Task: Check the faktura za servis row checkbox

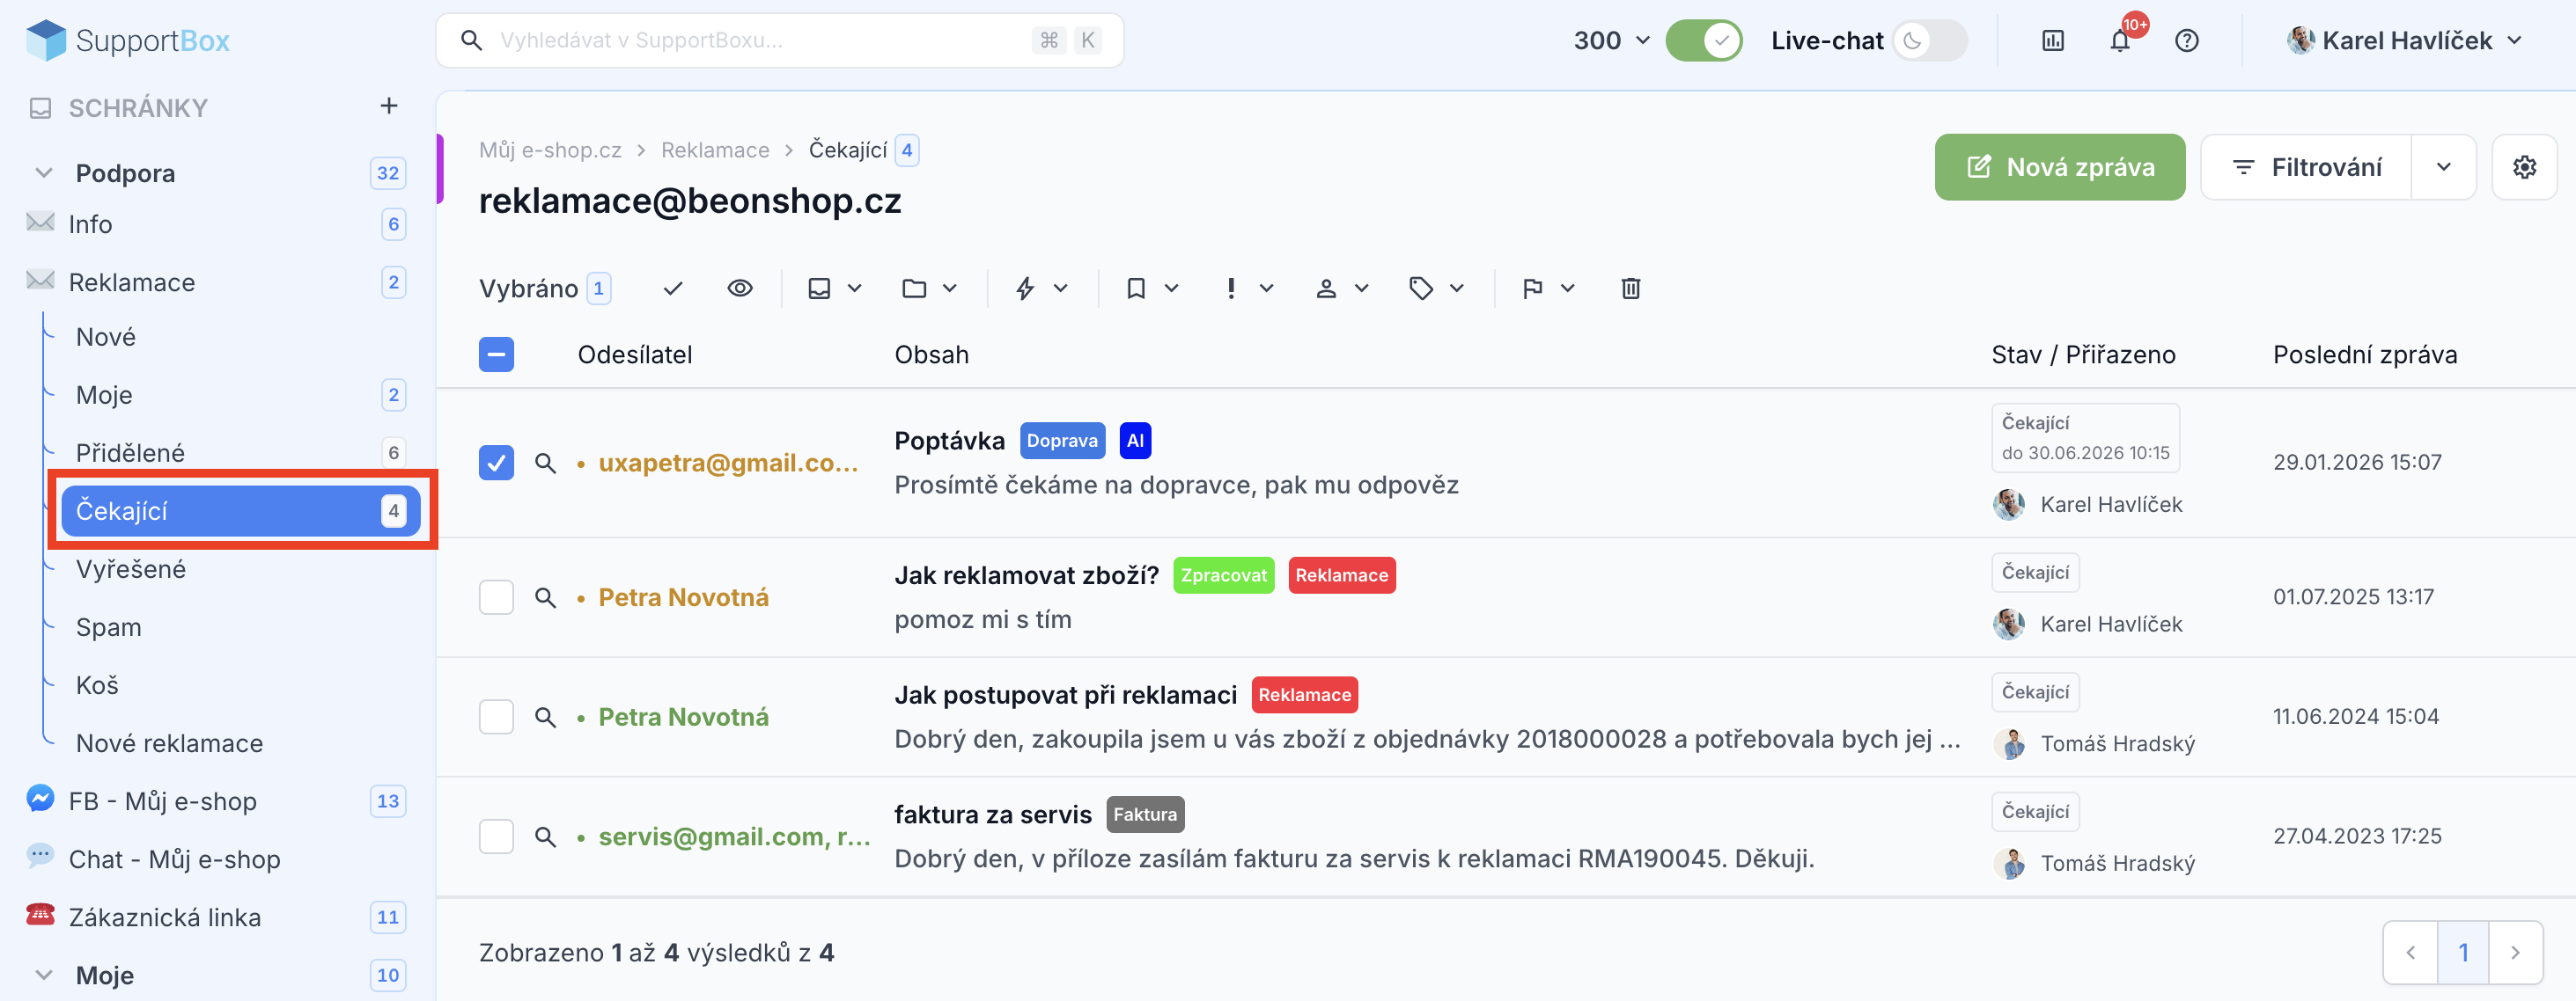Action: click(496, 837)
